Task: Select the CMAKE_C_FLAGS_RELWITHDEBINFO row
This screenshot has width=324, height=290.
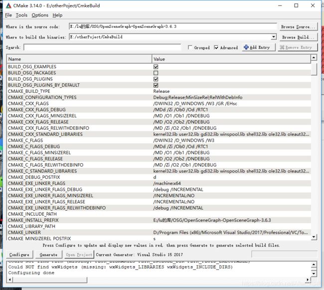Action: (x=159, y=165)
